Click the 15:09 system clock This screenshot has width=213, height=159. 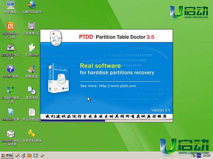tap(207, 156)
